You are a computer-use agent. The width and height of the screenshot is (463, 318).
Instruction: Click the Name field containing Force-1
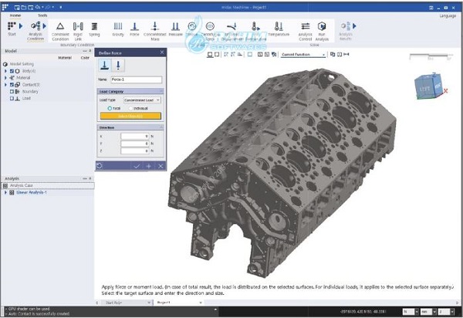pos(137,79)
